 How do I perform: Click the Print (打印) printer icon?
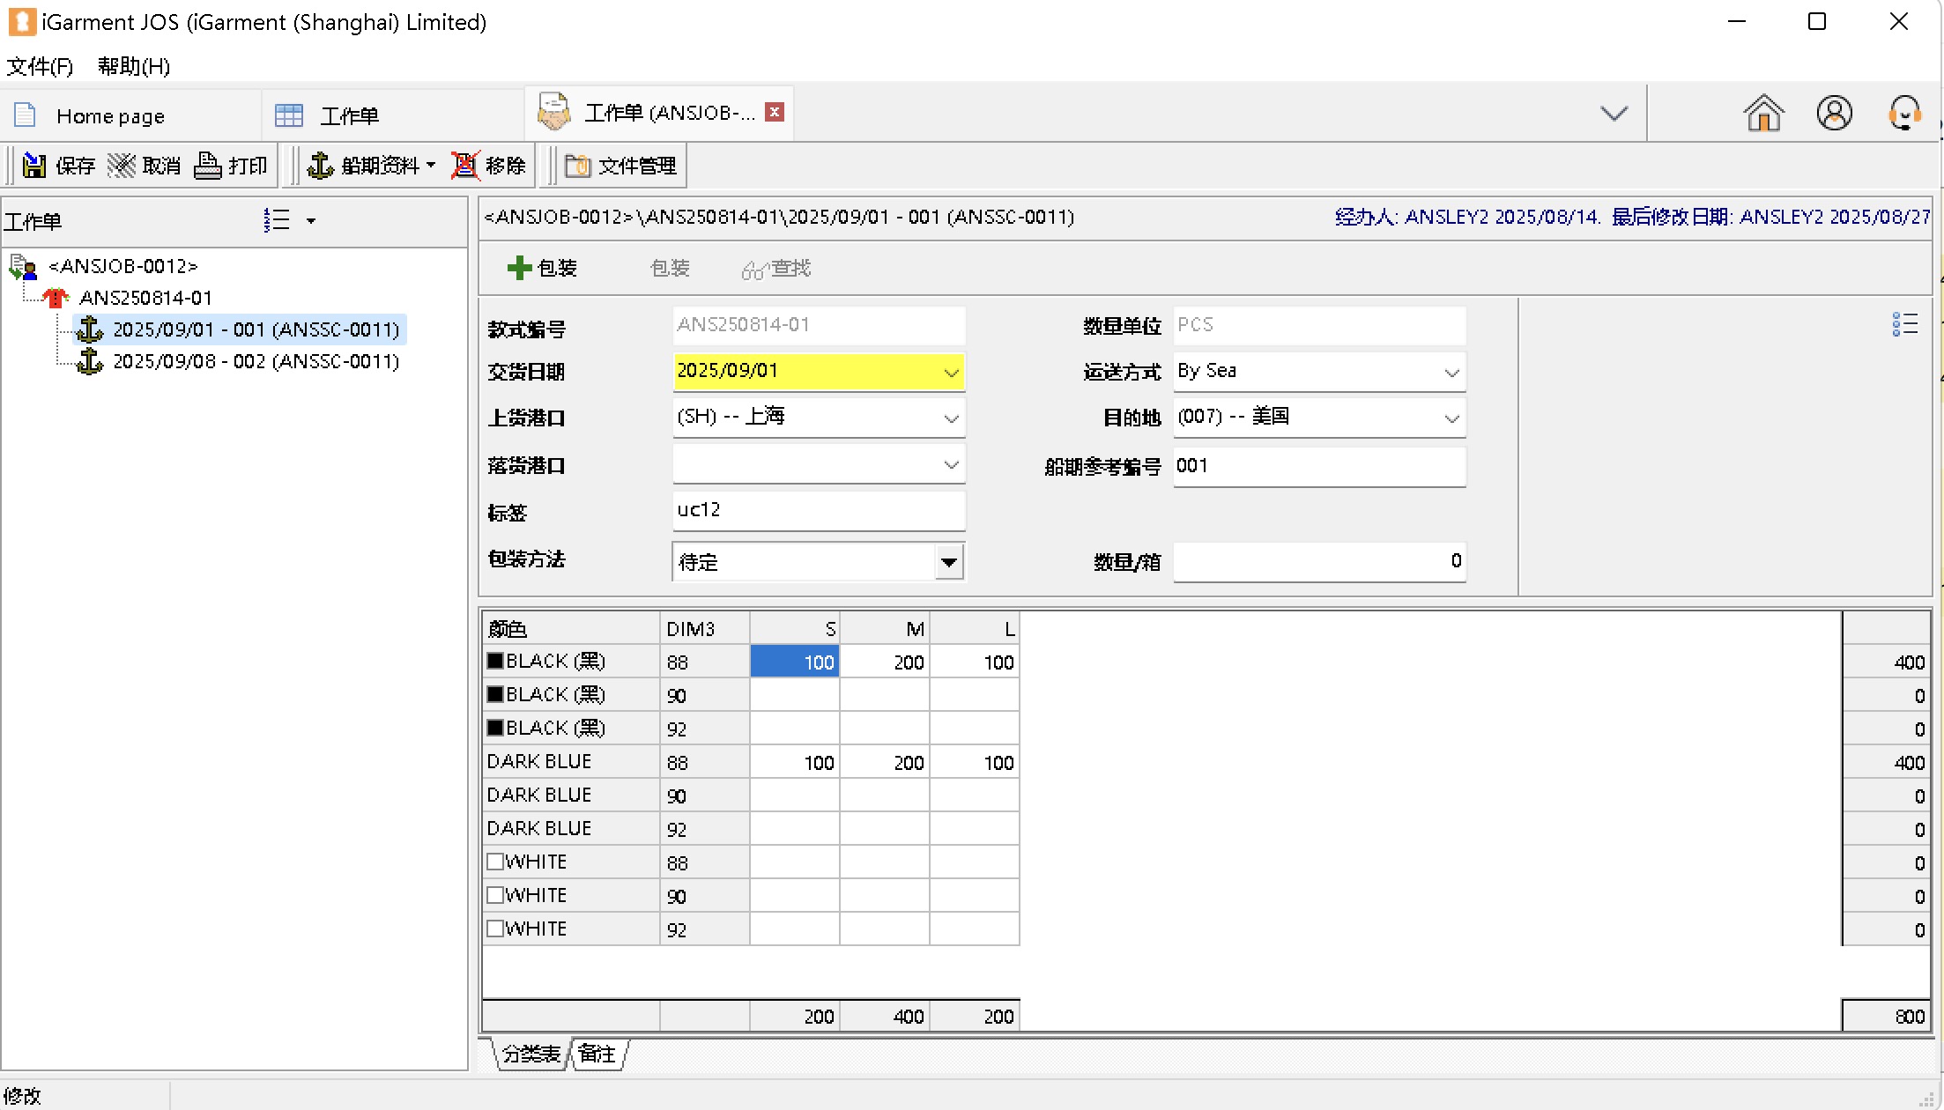point(208,166)
